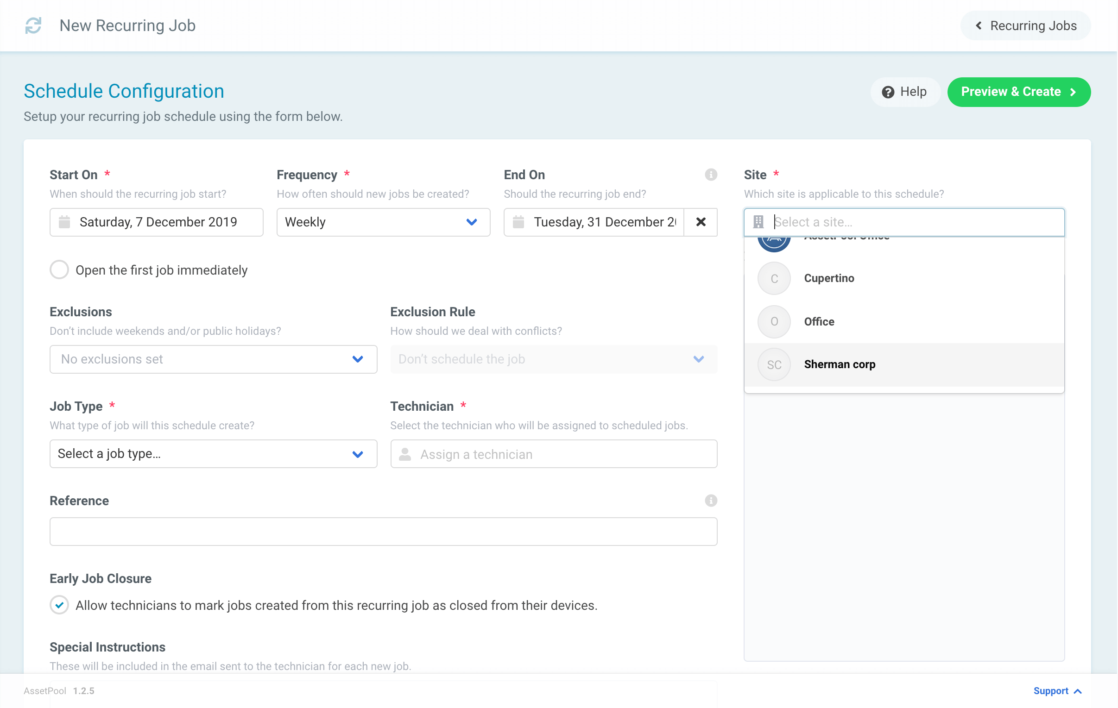The image size is (1118, 708).
Task: Click the Job Type chevron arrow
Action: pos(358,454)
